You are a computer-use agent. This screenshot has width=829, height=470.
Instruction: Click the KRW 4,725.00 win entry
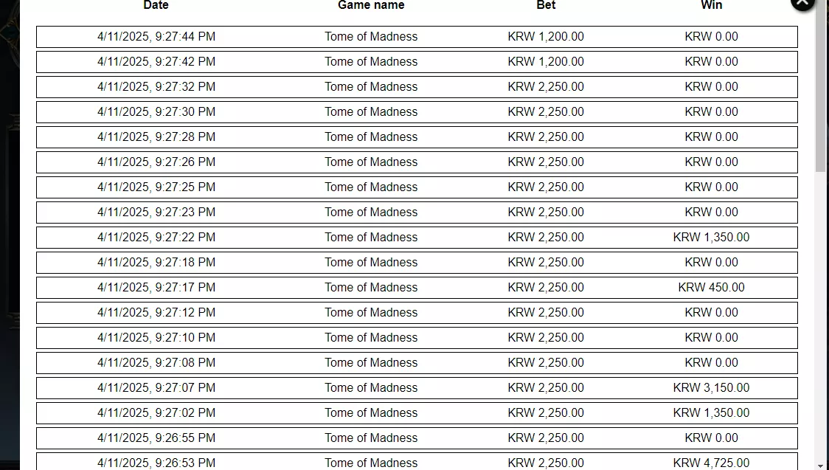click(711, 463)
